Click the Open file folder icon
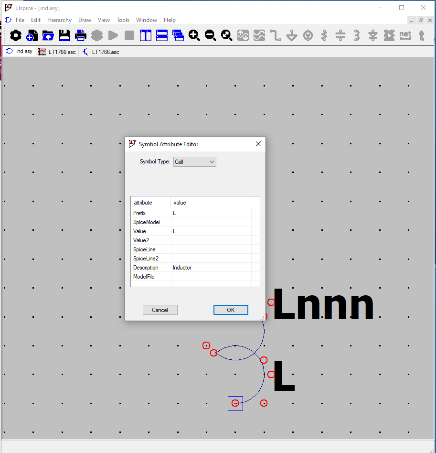Image resolution: width=436 pixels, height=453 pixels. (48, 35)
